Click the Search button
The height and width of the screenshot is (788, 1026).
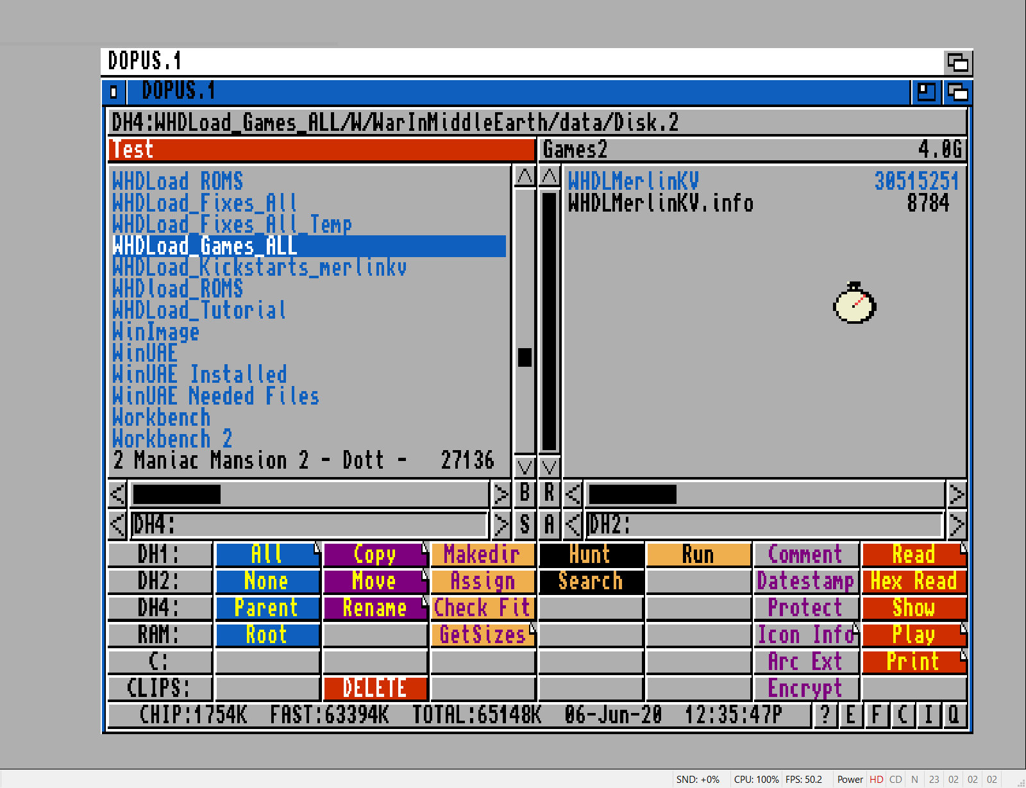coord(591,582)
